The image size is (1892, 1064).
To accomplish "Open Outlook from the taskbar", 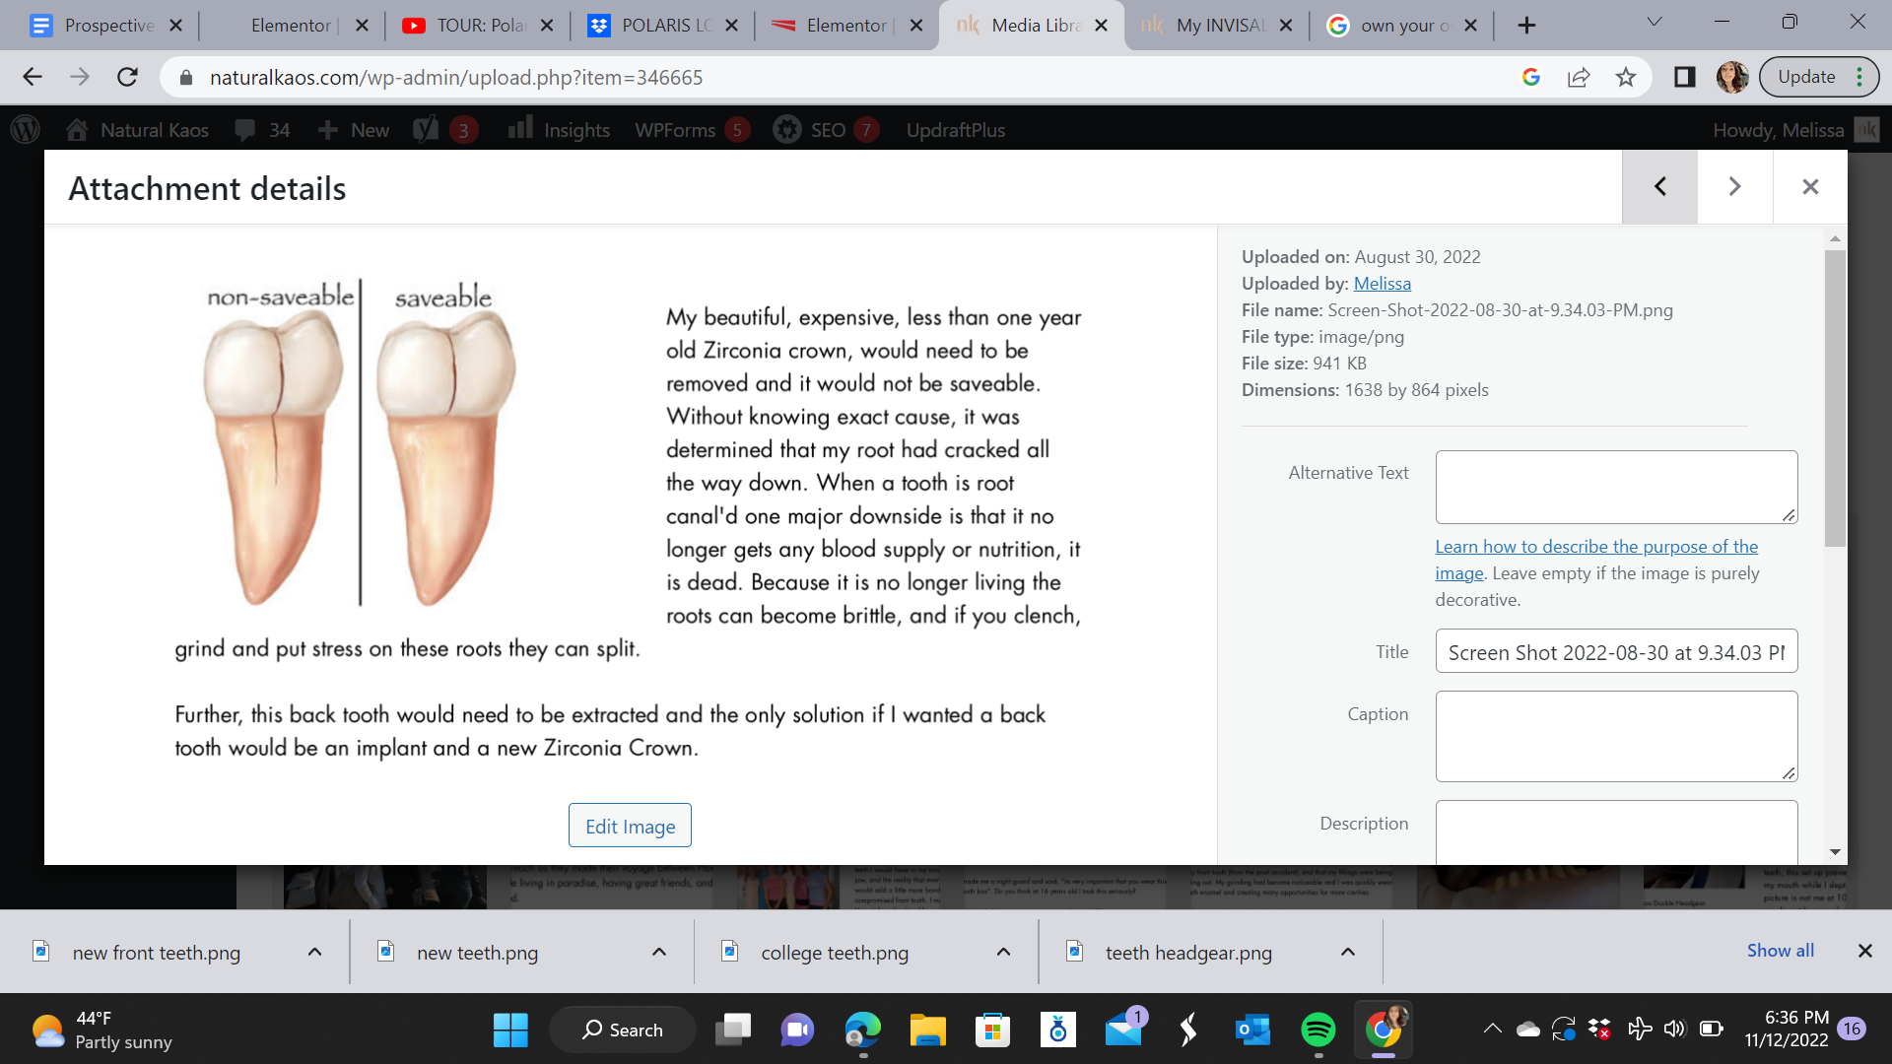I will [1252, 1030].
